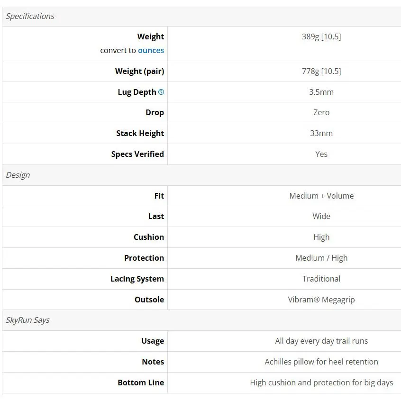Click the Vibram Megagrip outsole value
This screenshot has width=401, height=401.
pyautogui.click(x=321, y=300)
